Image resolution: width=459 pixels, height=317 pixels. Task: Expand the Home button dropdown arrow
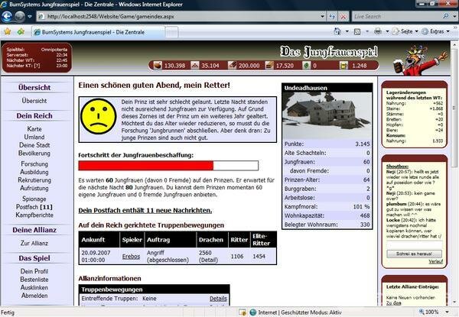[x=347, y=31]
